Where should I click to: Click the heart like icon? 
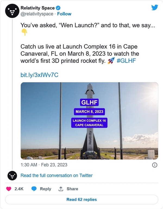9,189
